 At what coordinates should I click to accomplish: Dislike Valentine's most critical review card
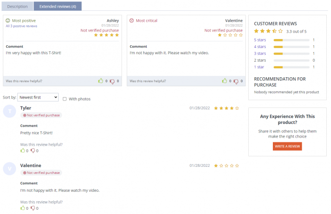(x=236, y=81)
